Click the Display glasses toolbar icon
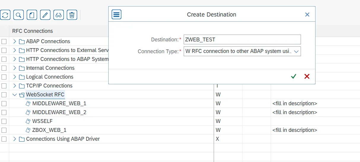Image resolution: width=360 pixels, height=162 pixels. (x=58, y=15)
